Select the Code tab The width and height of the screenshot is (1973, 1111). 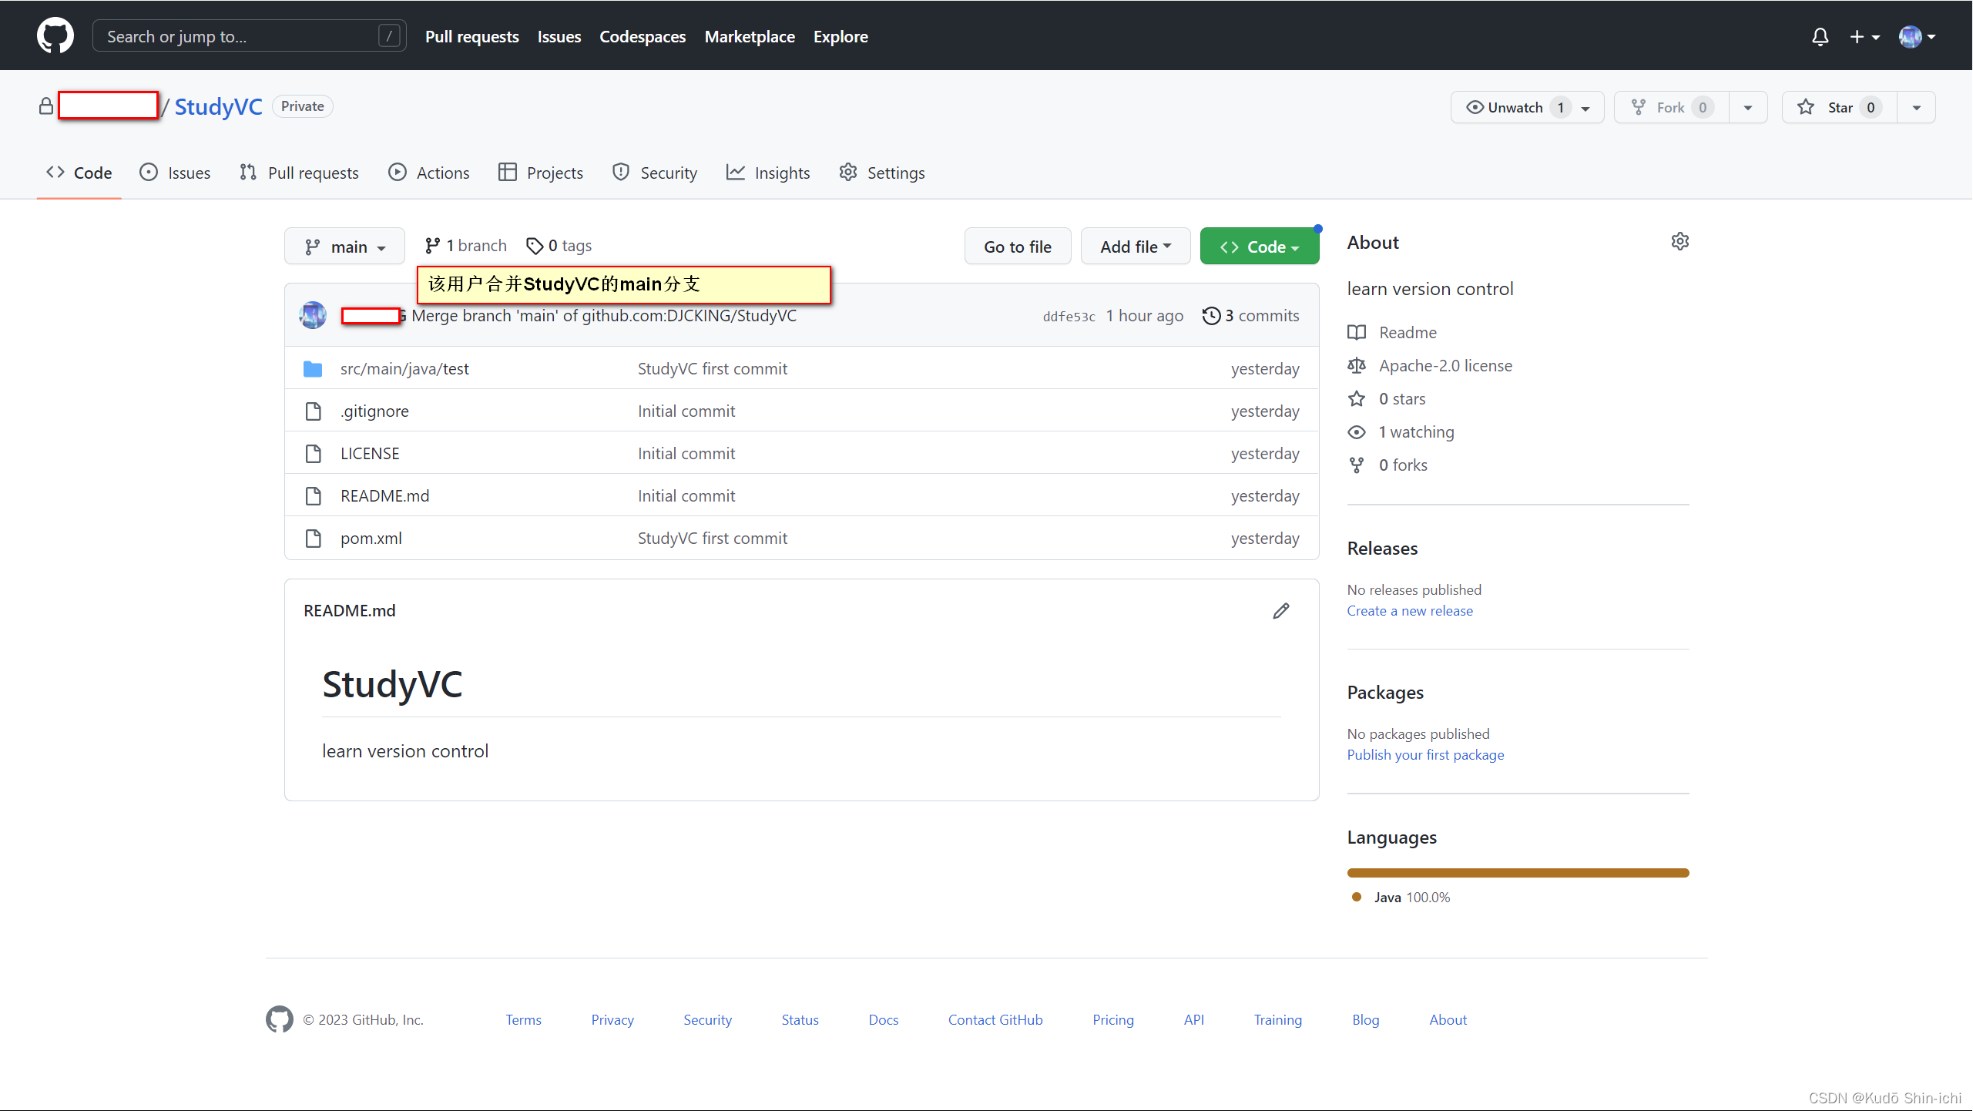pyautogui.click(x=79, y=173)
